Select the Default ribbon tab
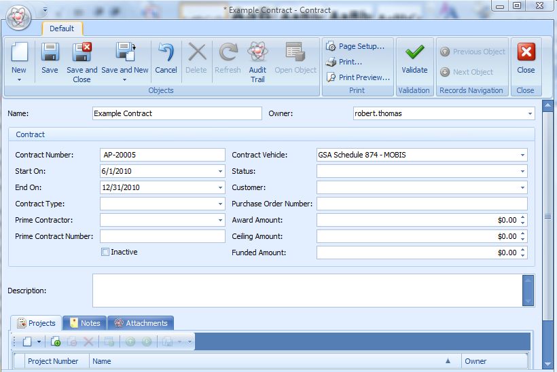 tap(62, 29)
